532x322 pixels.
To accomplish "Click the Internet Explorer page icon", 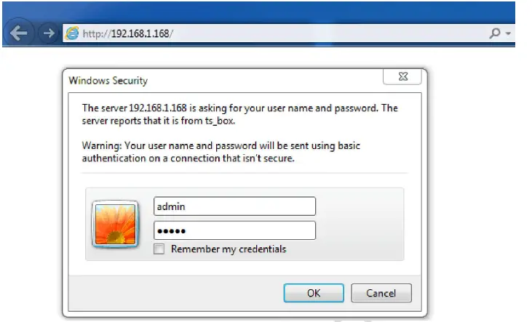I will (x=71, y=33).
